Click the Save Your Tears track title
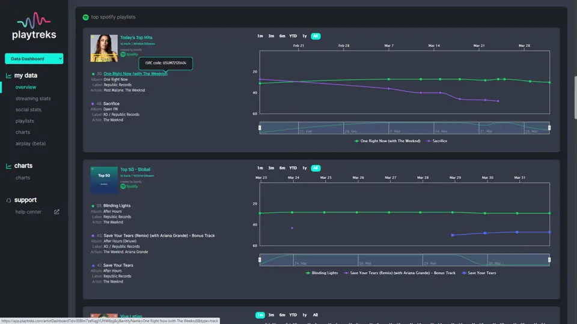The width and height of the screenshot is (577, 324). pos(118,265)
